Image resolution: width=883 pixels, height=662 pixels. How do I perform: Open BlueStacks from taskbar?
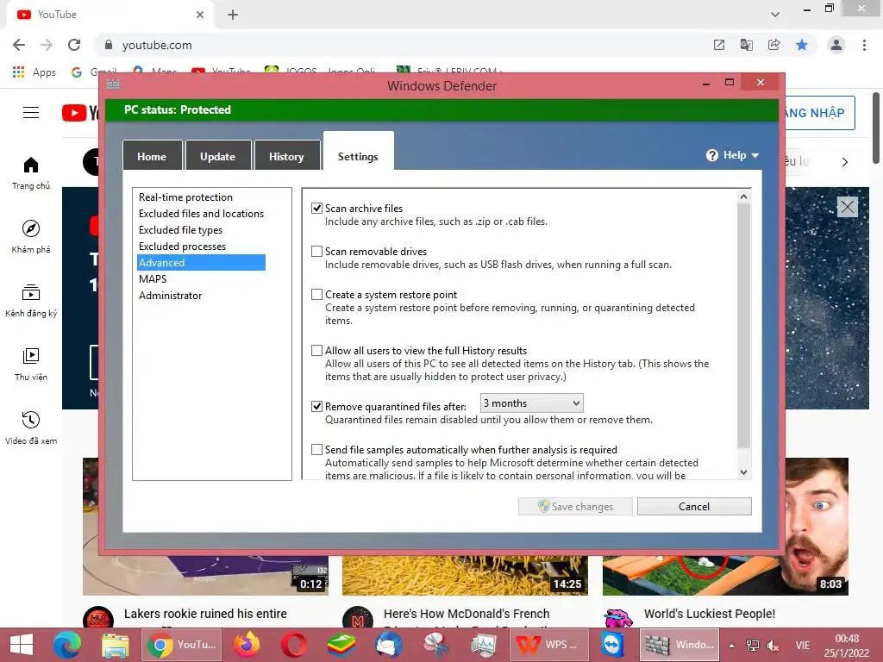point(341,645)
